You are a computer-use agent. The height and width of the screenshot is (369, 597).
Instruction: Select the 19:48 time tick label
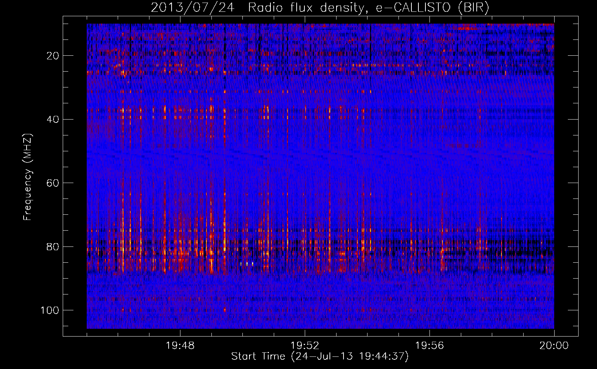180,346
